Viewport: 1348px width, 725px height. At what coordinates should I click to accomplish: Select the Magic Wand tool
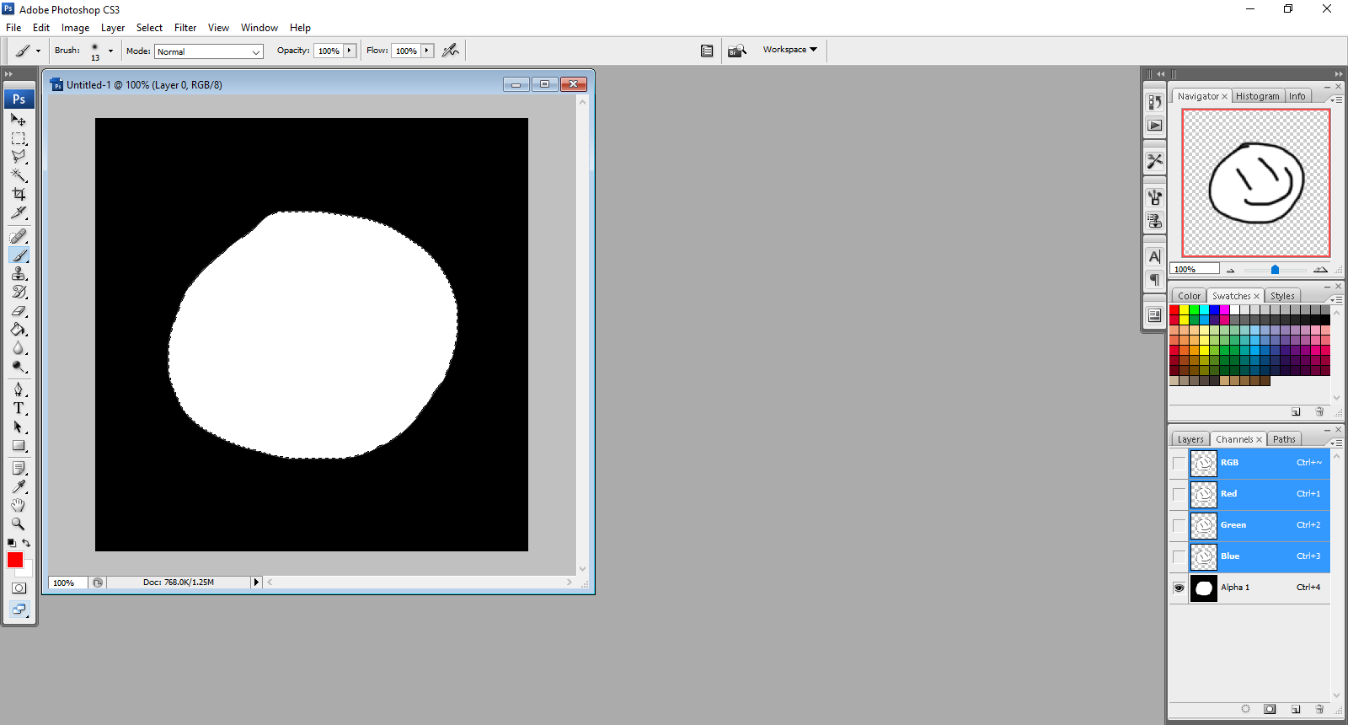click(19, 175)
